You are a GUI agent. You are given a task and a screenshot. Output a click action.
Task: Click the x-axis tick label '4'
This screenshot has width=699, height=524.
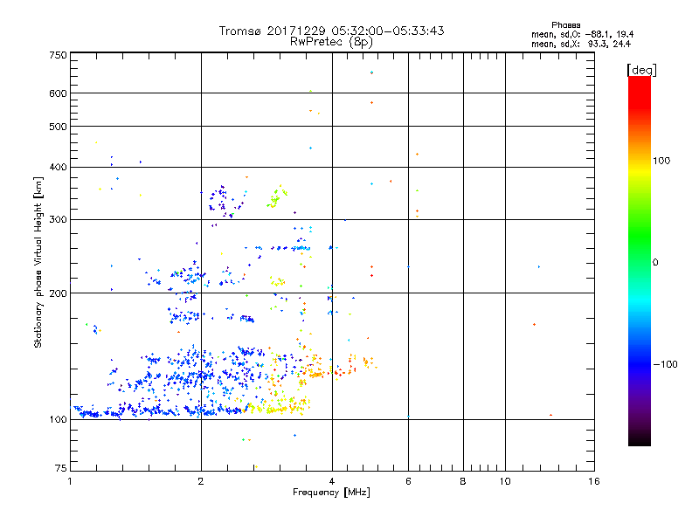click(x=332, y=481)
